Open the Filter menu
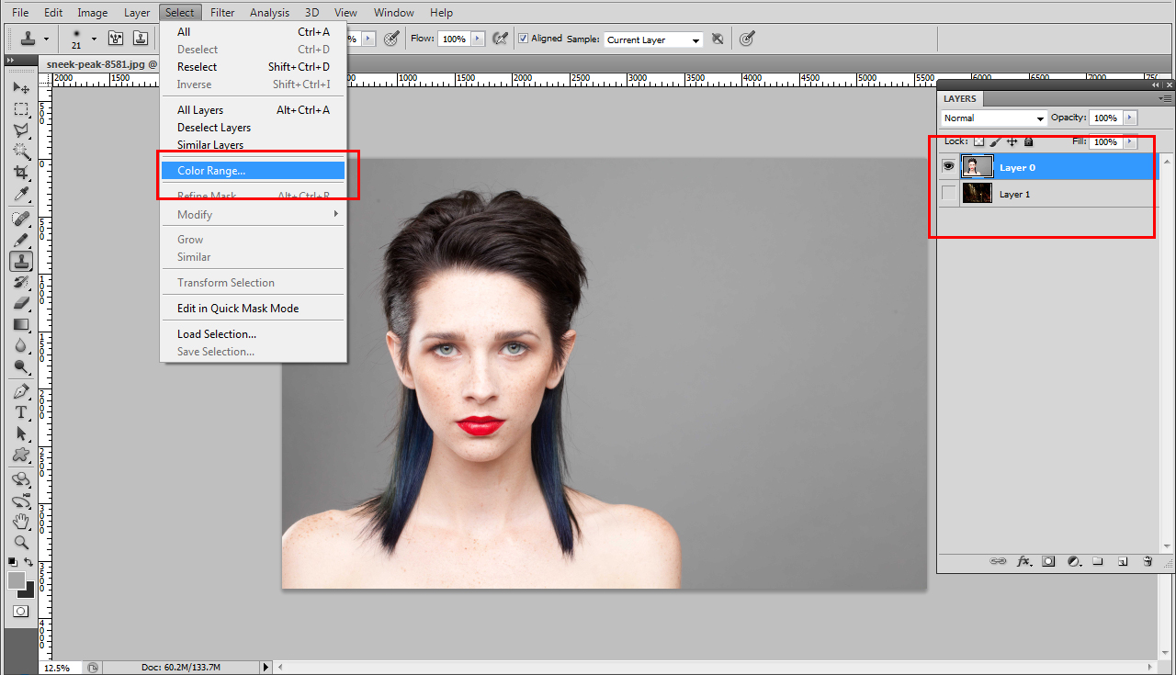This screenshot has width=1176, height=675. [x=222, y=12]
